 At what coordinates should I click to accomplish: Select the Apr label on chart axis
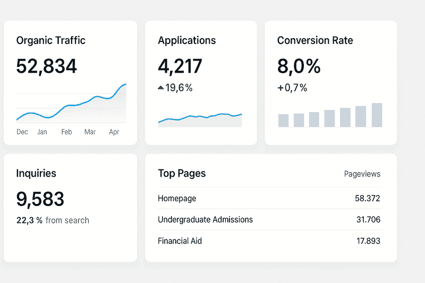[114, 132]
